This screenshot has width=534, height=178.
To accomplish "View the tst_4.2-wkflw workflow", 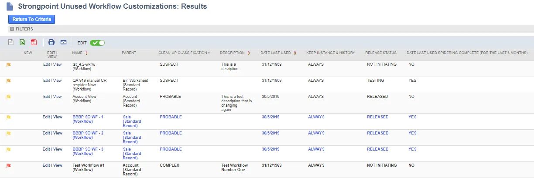I will (57, 64).
